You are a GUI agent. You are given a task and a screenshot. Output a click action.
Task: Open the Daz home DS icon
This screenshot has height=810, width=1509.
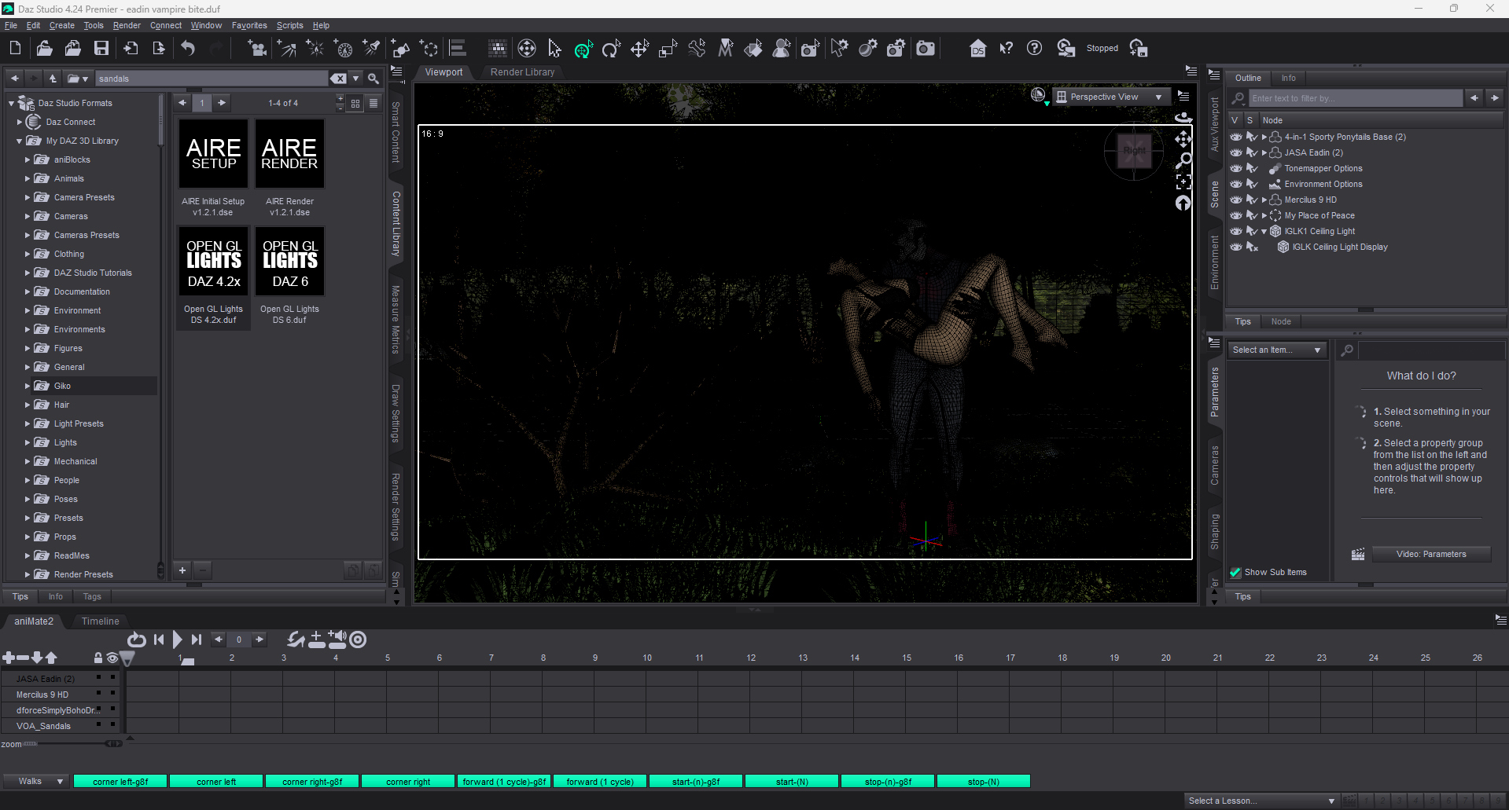tap(977, 49)
